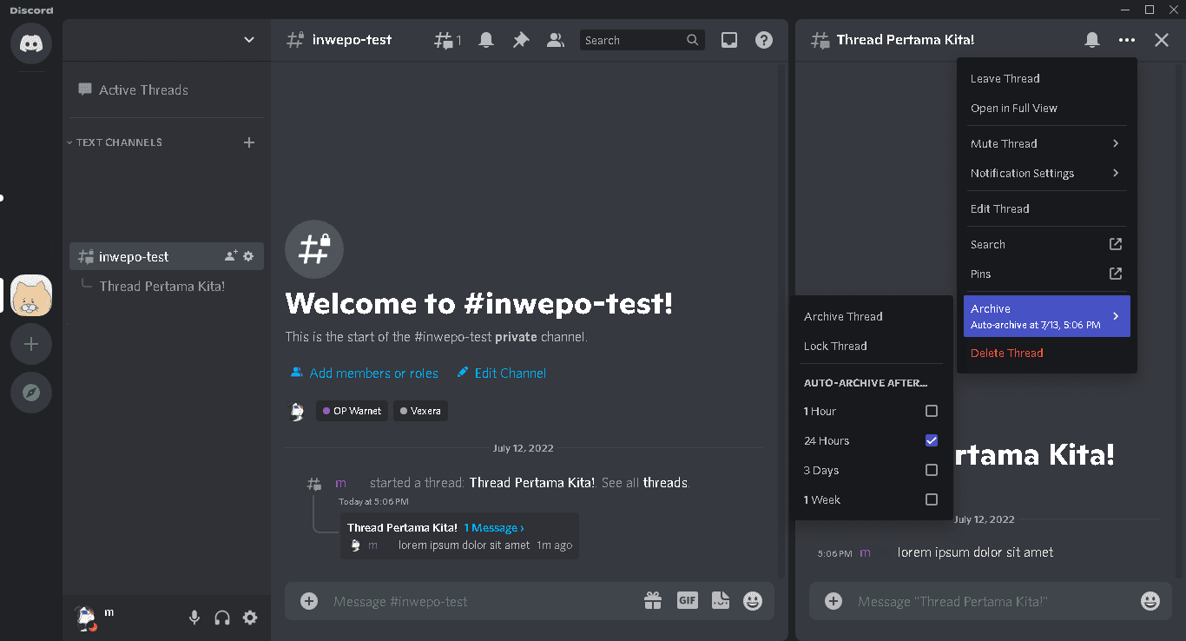Check the 1 Hour auto-archive option
This screenshot has height=641, width=1186.
click(x=932, y=411)
